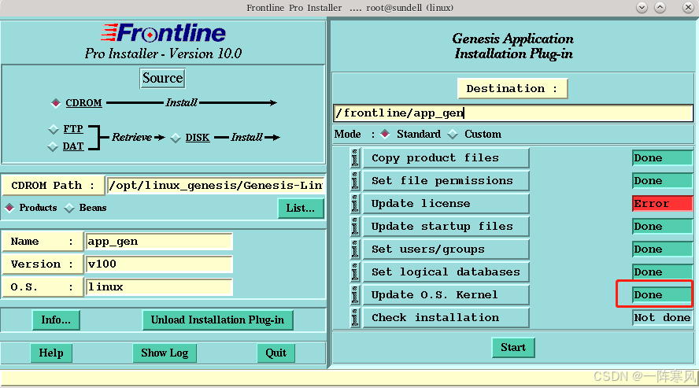The image size is (699, 388).
Task: Open info icon beside Update O.S. Kernel
Action: (355, 294)
